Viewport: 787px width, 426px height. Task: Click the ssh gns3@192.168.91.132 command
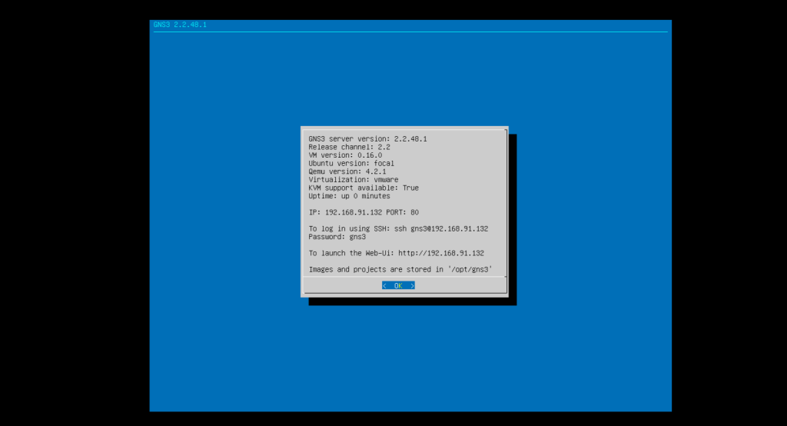(x=441, y=228)
